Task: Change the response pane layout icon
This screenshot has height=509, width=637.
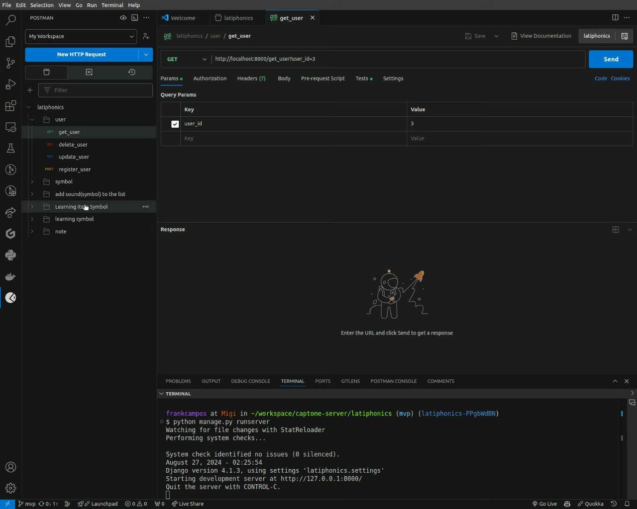Action: [x=616, y=229]
